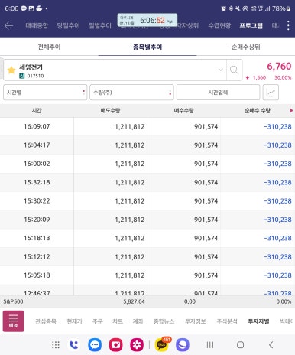295x355 pixels.
Task: Open the app drawer grid icon
Action: [56, 345]
